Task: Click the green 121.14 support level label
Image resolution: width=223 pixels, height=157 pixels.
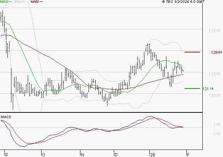Action: 208,89
